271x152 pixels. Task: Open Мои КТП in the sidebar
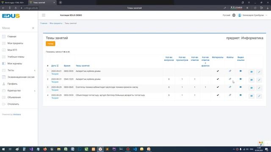pyautogui.click(x=12, y=50)
